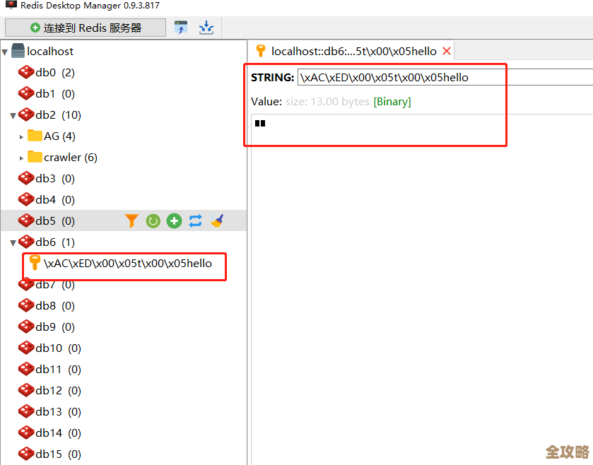Screen dimensions: 593x465
Task: Collapse the db2 database node
Action: tap(13, 115)
